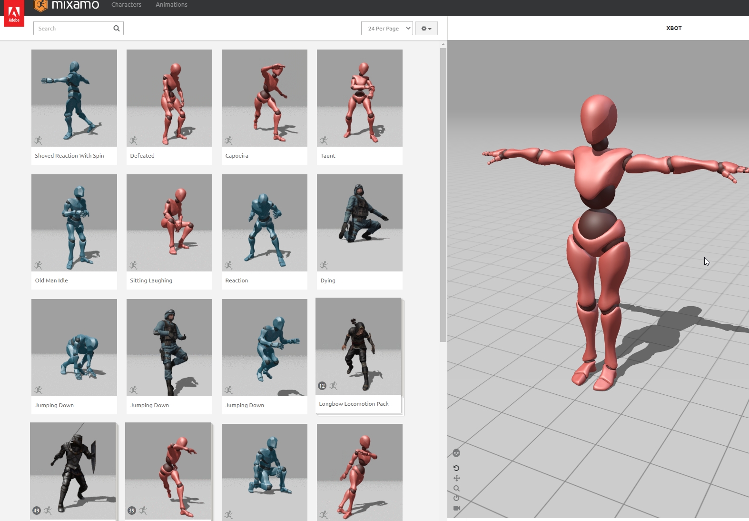Click the running-man icon on Sitting Laughing
Screen dimensions: 749x521
pos(134,265)
